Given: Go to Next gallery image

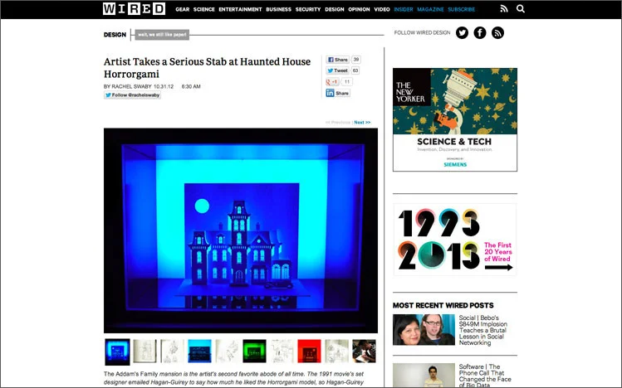Looking at the screenshot, I should tap(362, 123).
